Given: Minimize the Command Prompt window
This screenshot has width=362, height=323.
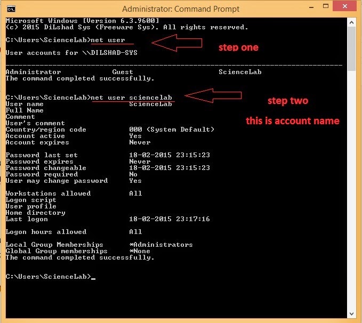Looking at the screenshot, I should 311,7.
